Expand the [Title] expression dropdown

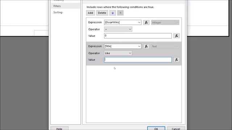click(139, 46)
